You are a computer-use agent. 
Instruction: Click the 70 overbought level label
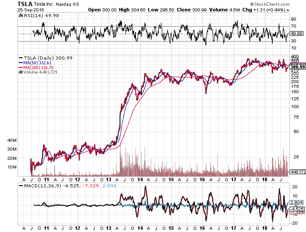pos(293,26)
